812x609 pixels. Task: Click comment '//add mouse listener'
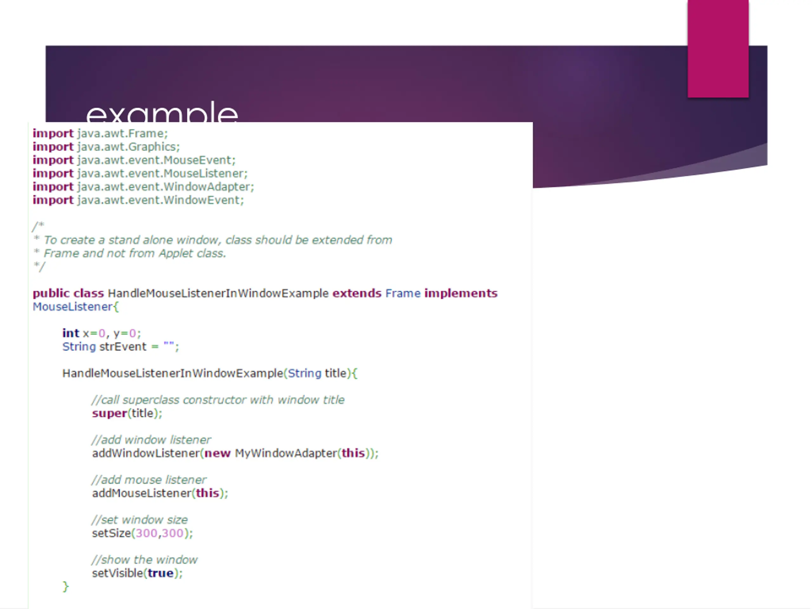pos(149,480)
